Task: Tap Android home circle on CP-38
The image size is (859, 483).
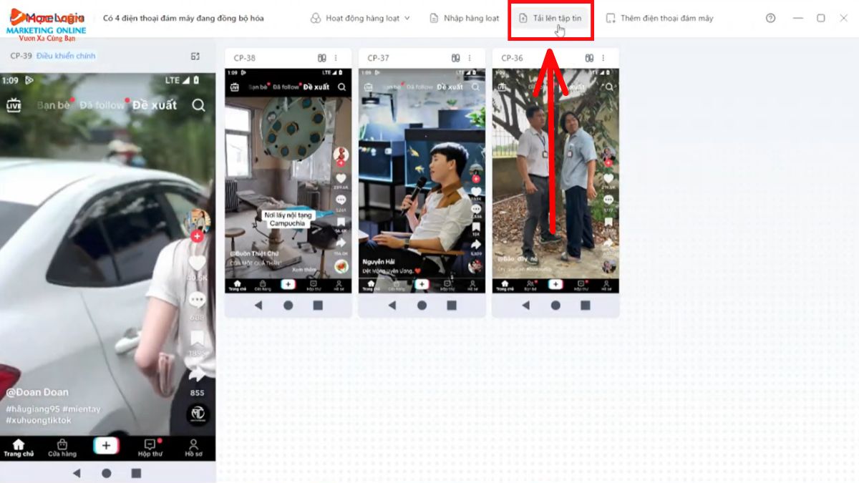Action: 288,306
